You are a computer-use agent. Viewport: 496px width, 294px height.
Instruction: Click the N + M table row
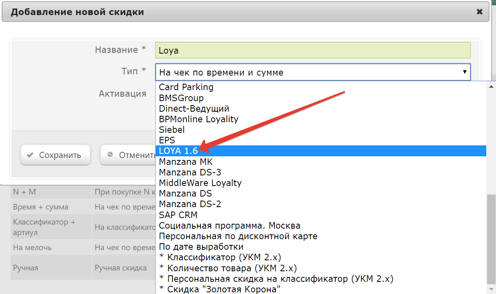click(x=83, y=192)
